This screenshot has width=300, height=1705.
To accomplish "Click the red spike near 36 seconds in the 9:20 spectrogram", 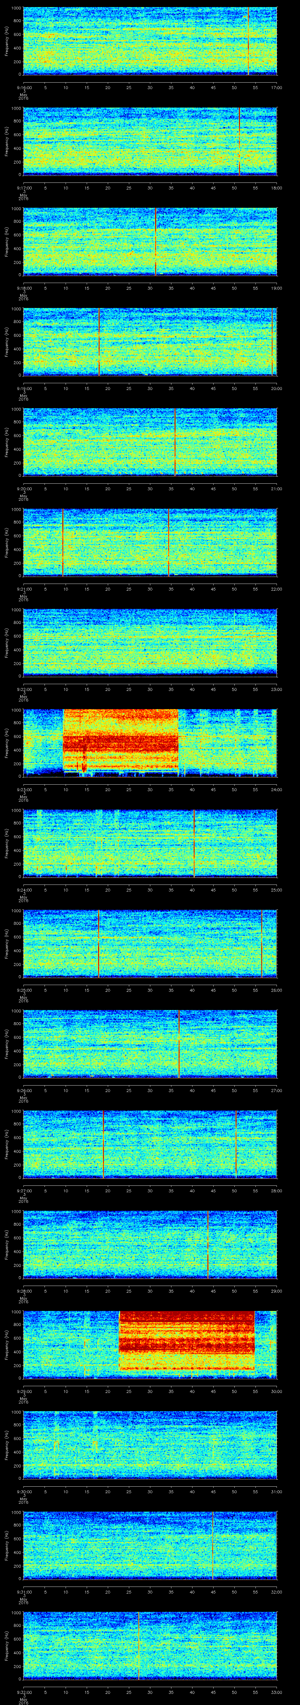I will [x=175, y=442].
